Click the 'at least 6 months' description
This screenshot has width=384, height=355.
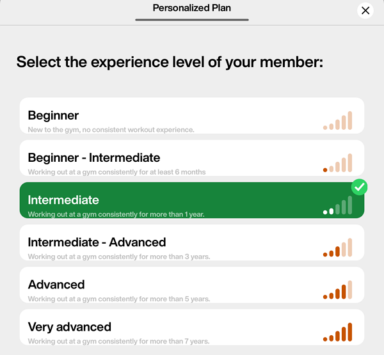click(x=116, y=172)
